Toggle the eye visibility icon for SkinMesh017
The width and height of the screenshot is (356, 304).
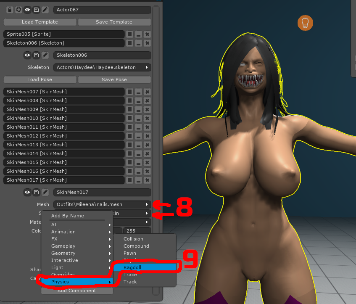(27, 192)
